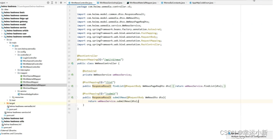The image size is (273, 139).
Task: Expand the interceptor package
Action: tap(15, 70)
